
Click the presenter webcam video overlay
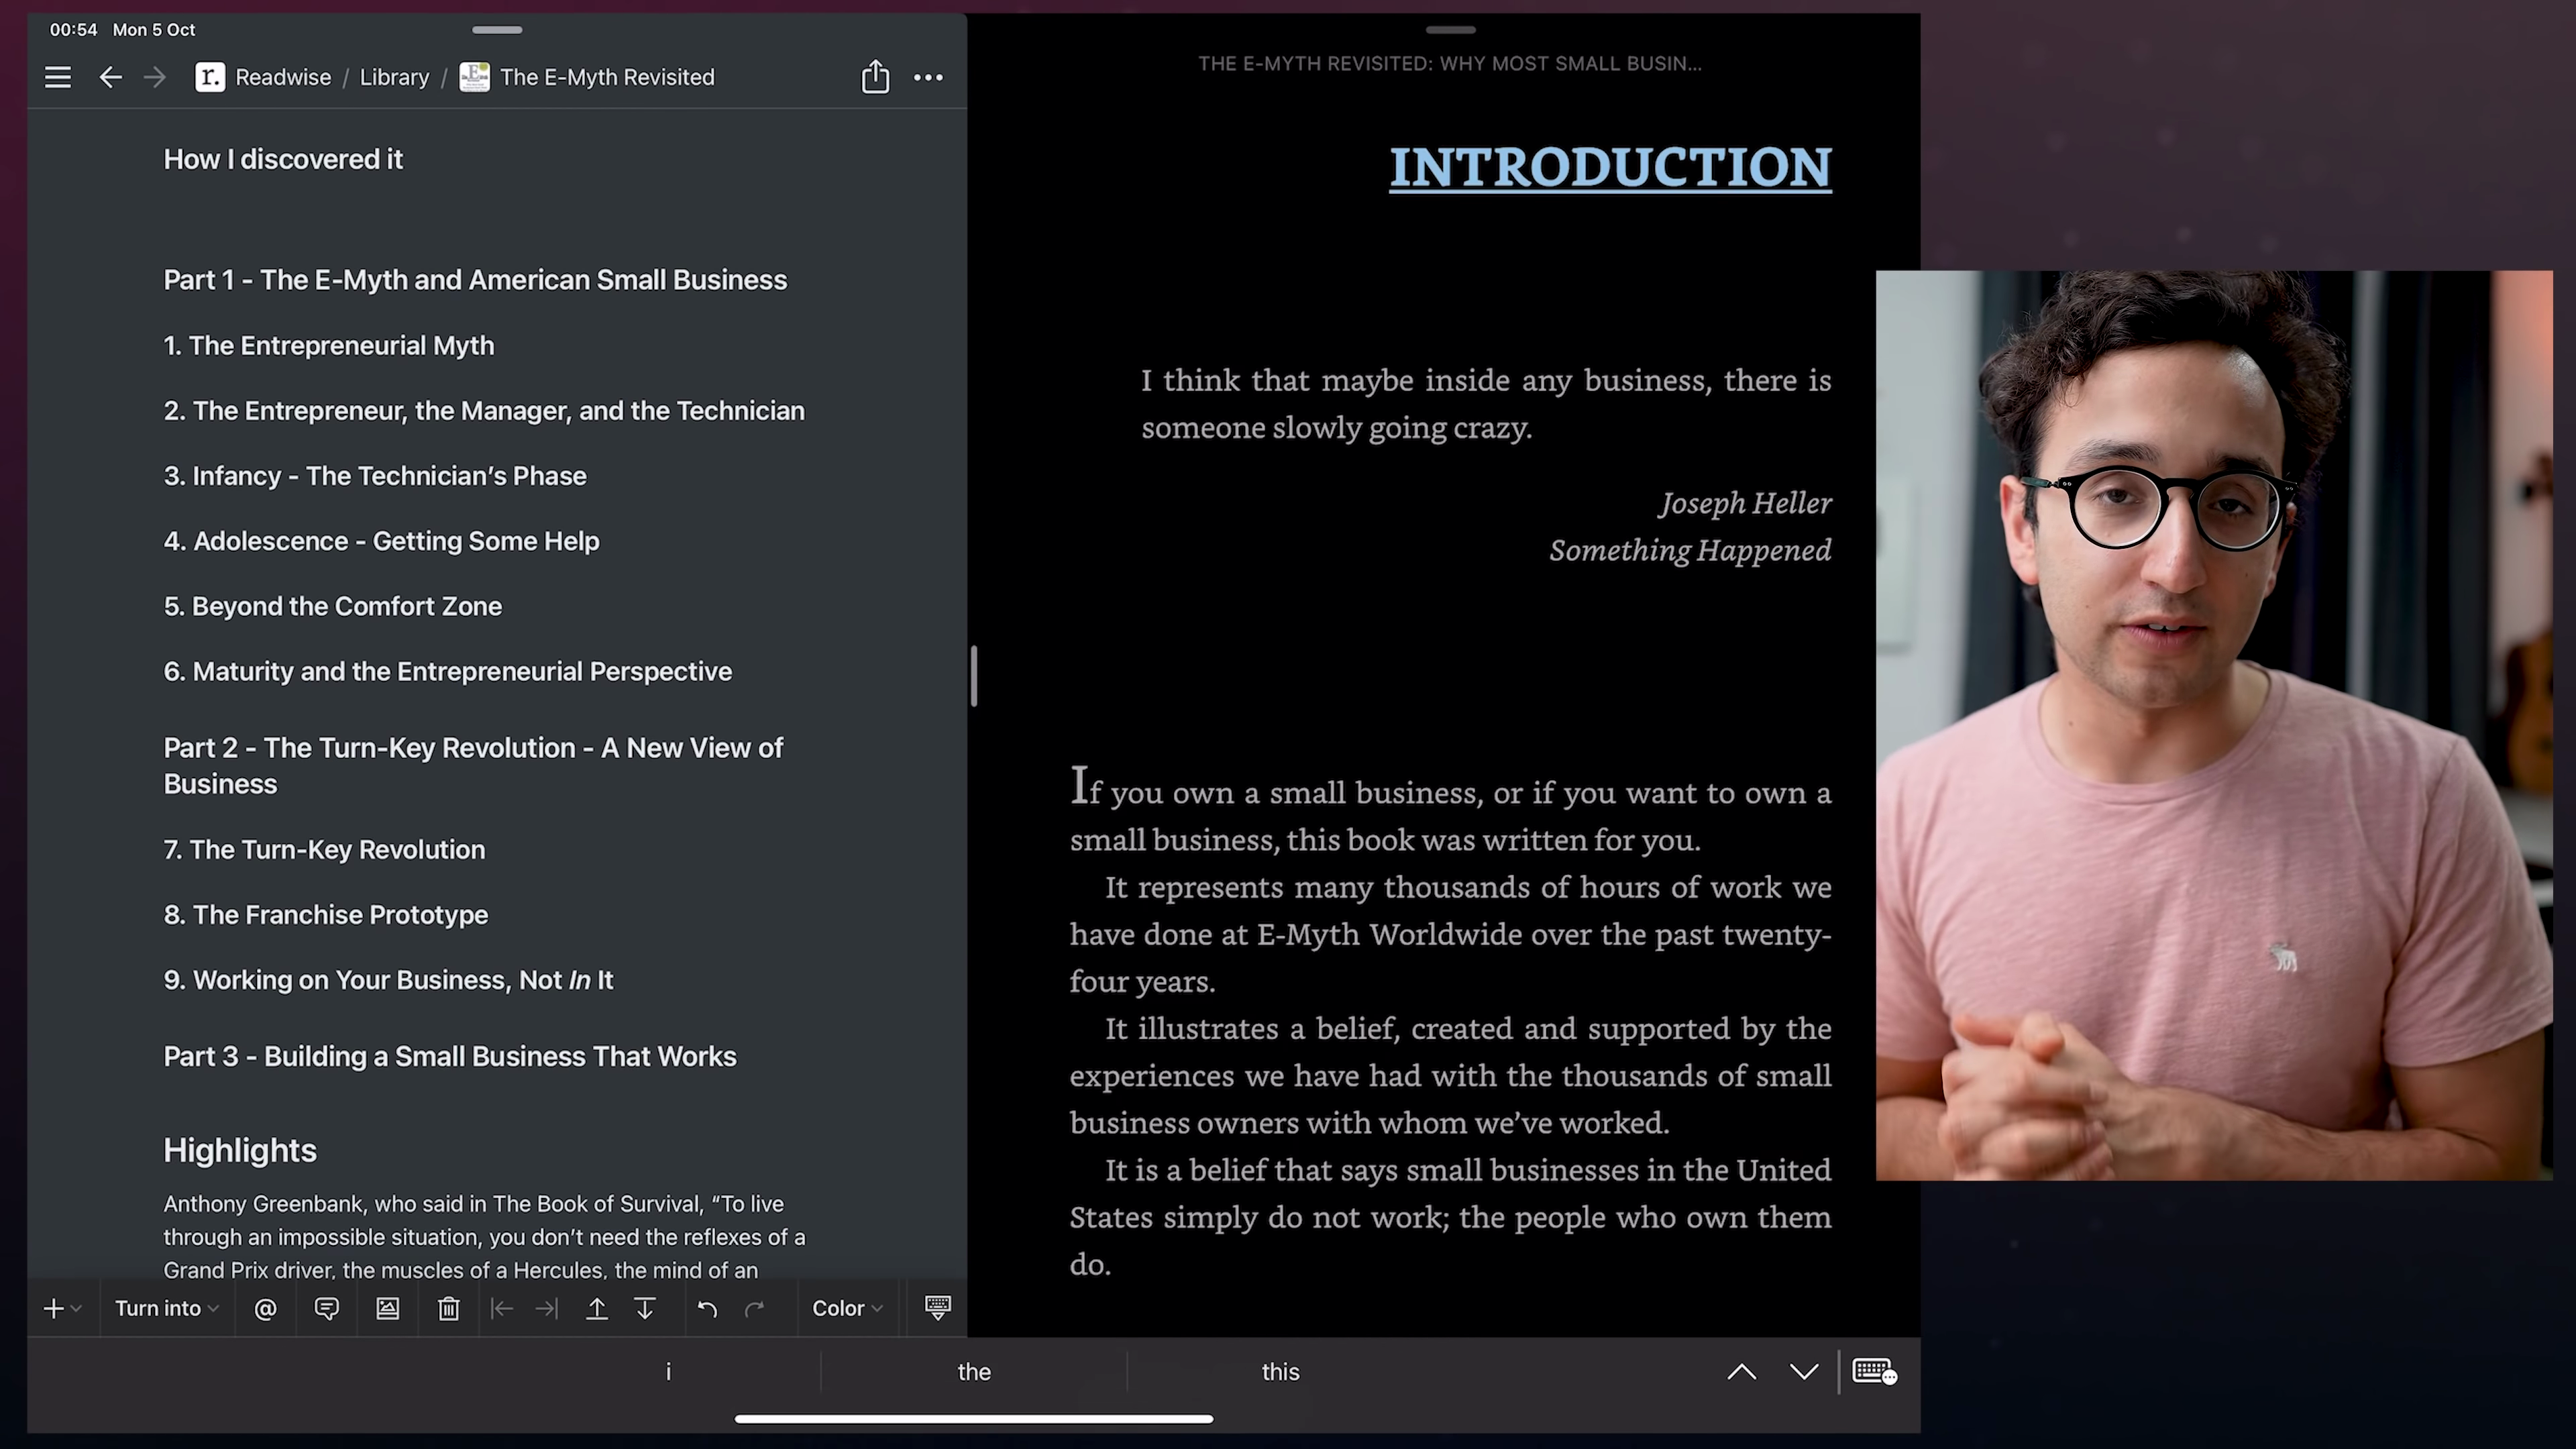pos(2214,725)
